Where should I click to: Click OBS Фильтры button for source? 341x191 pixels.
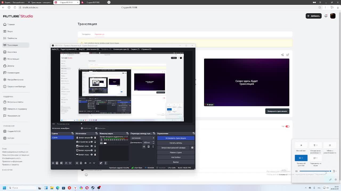(100, 128)
